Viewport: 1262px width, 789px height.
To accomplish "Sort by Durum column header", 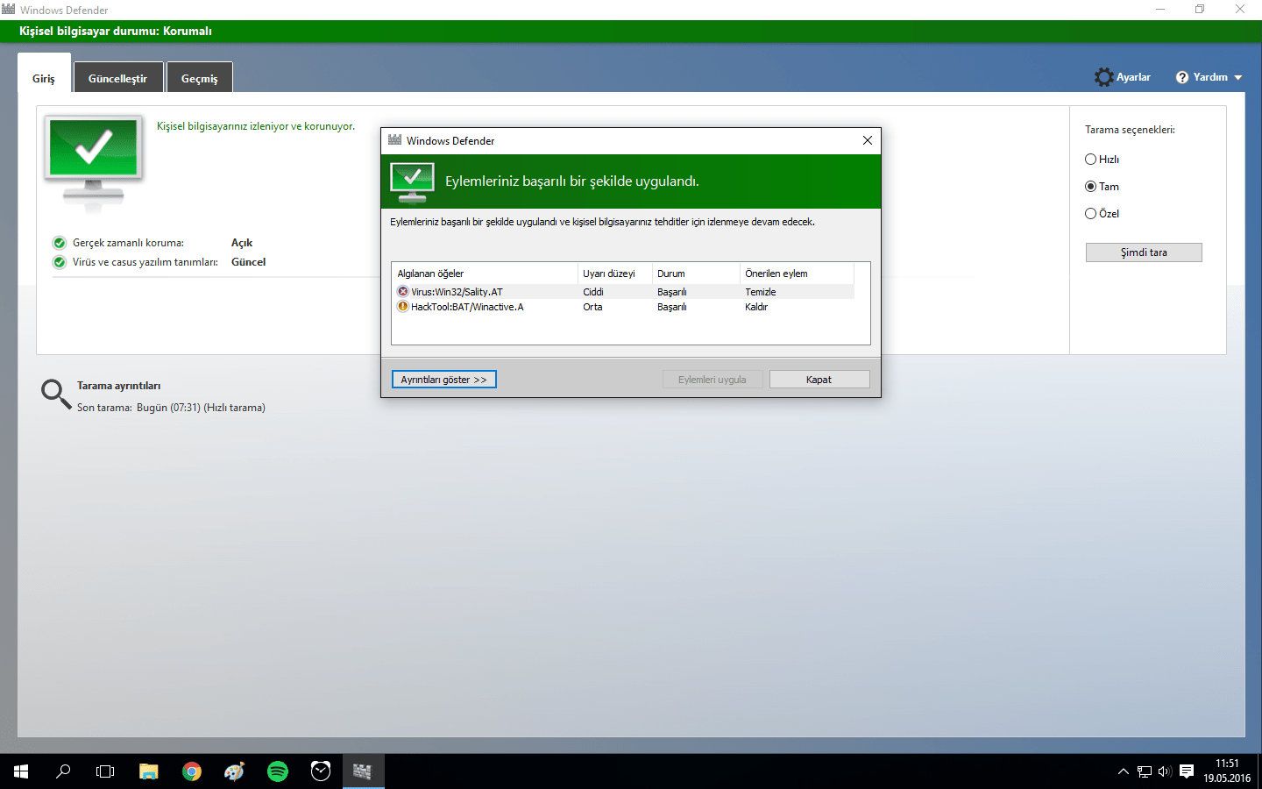I will coord(697,274).
